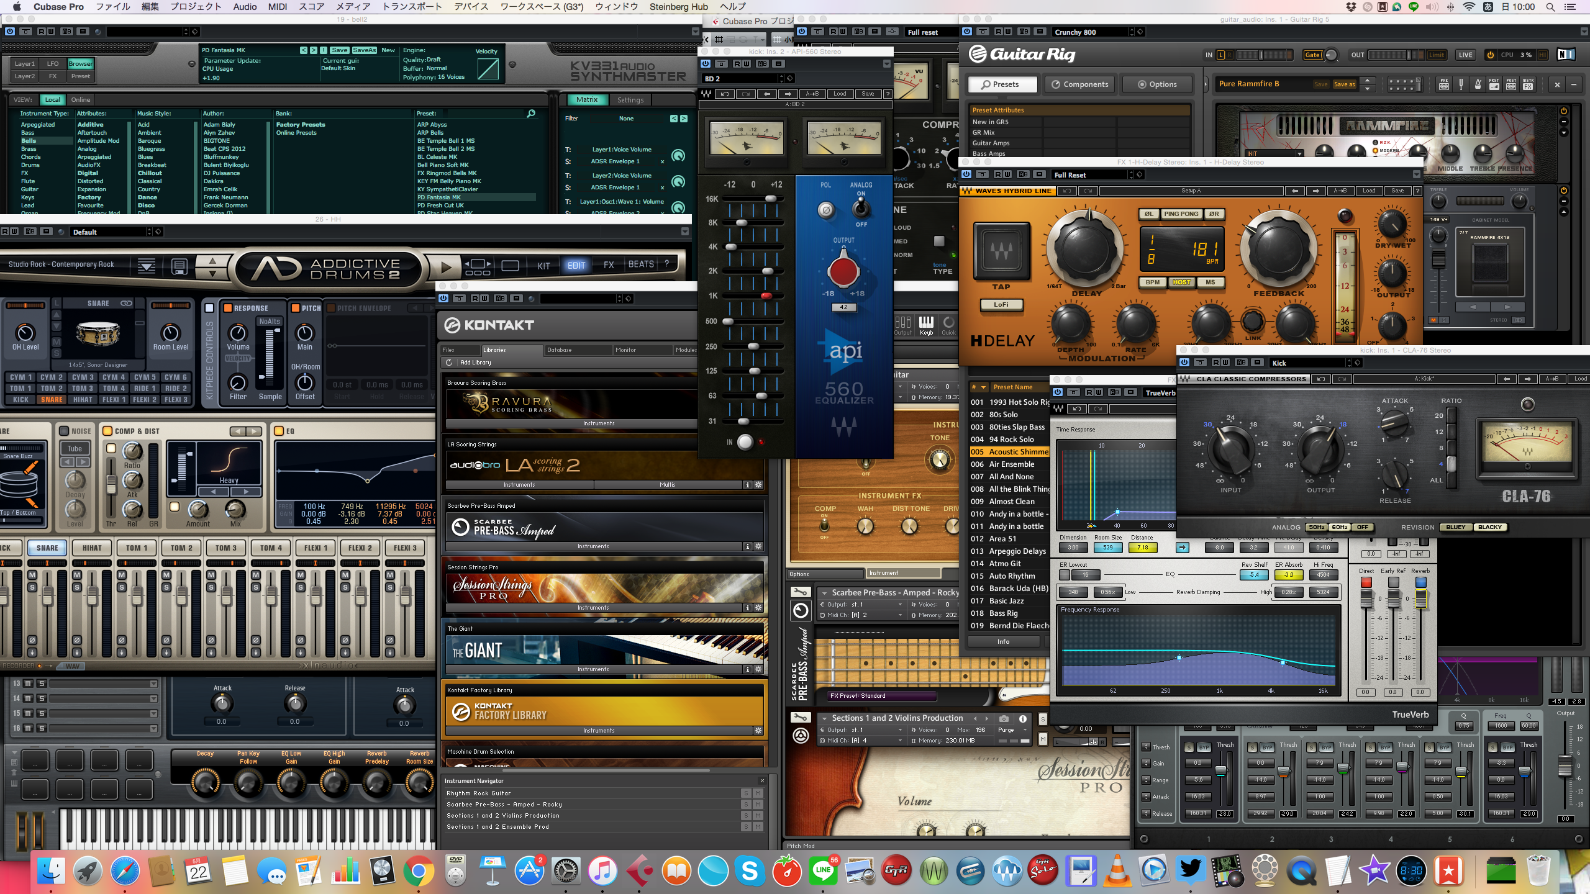Open the Guitar Rig tuner tool
The height and width of the screenshot is (894, 1590).
coord(1461,84)
